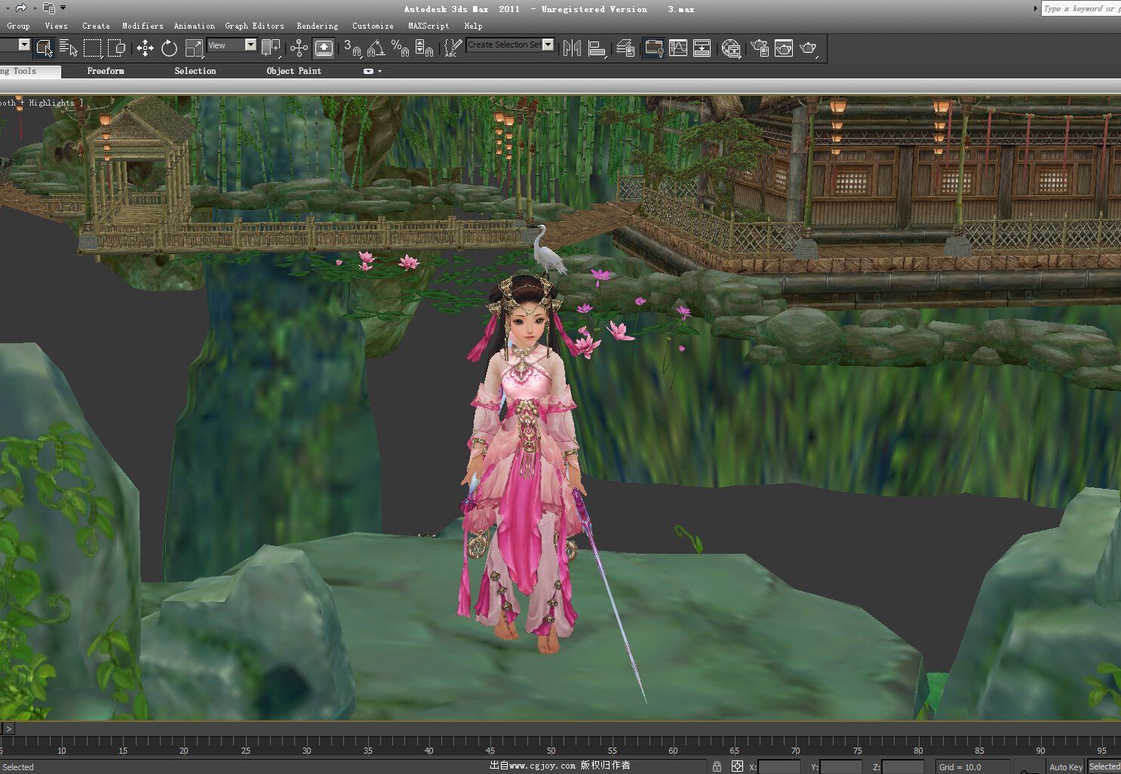Click the Y coordinate field
This screenshot has width=1121, height=774.
[x=841, y=766]
